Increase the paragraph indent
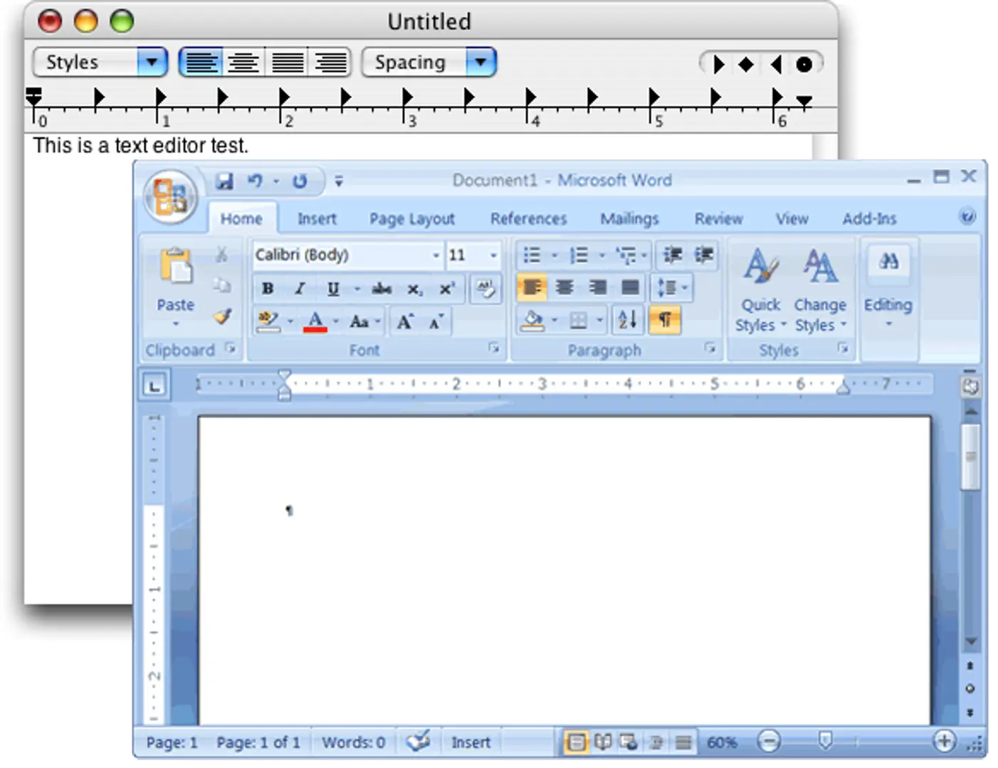Image resolution: width=998 pixels, height=768 pixels. point(703,255)
